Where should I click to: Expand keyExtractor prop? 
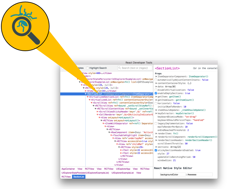coord(156,113)
